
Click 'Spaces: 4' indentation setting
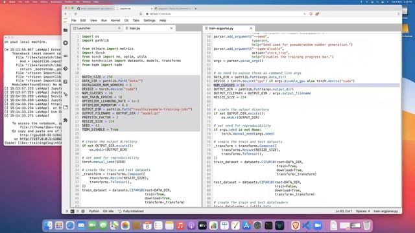tap(363, 212)
